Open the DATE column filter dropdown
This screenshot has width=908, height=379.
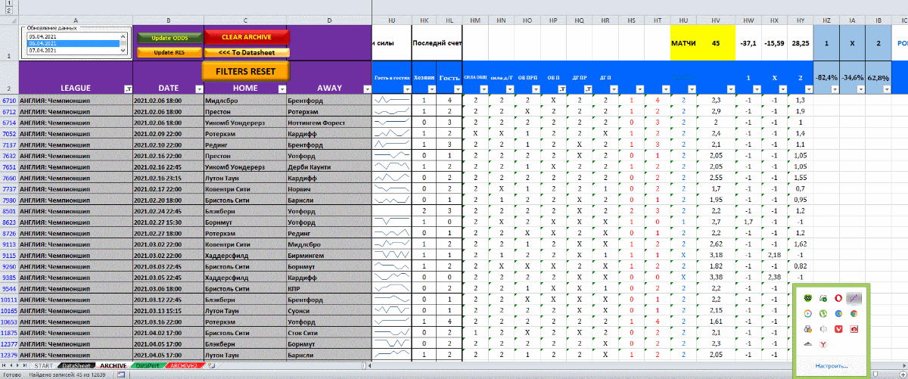pyautogui.click(x=197, y=89)
